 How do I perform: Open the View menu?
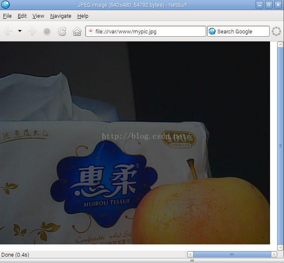38,16
